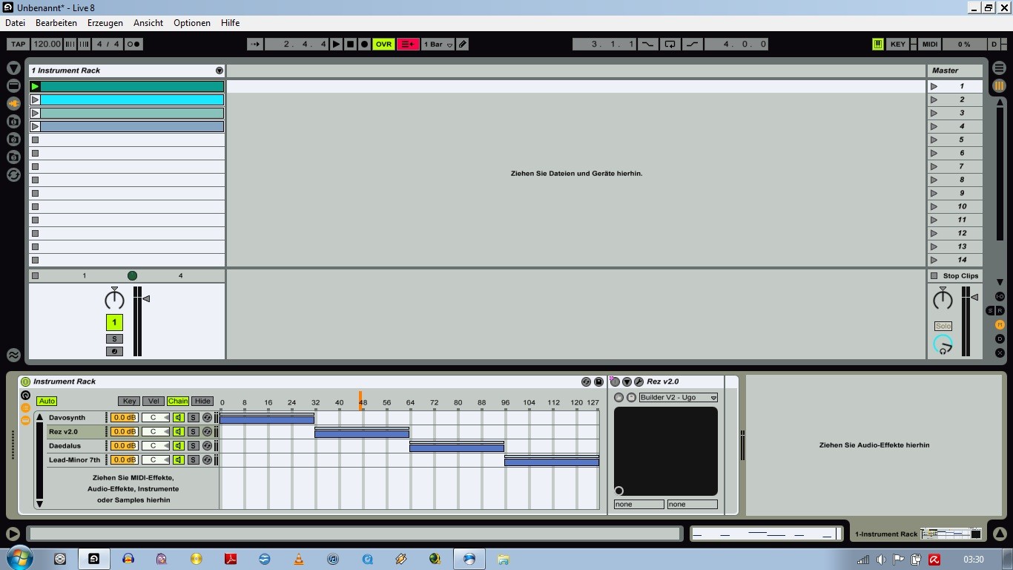Toggle the computer MIDI keyboard icon

[x=878, y=45]
